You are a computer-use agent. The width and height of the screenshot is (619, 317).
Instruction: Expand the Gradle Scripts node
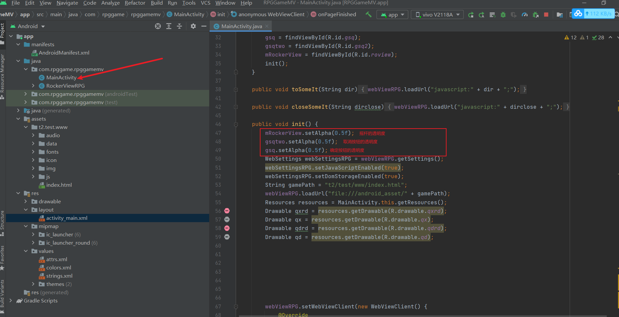(11, 300)
